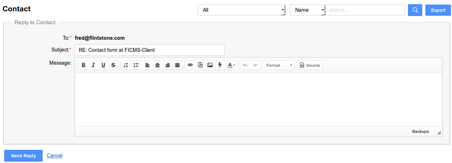452x163 pixels.
Task: Open the text color picker
Action: [x=231, y=65]
